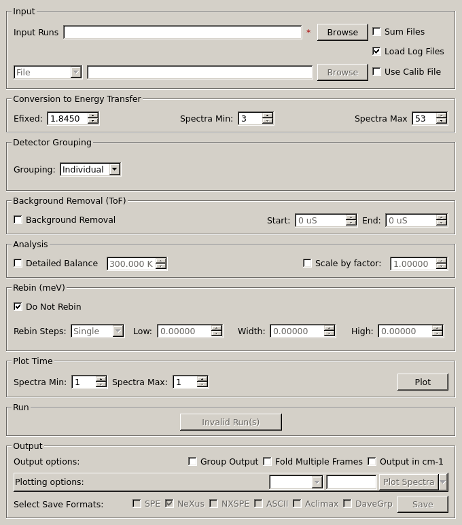
Task: Uncheck Load Log Files option
Action: [376, 51]
